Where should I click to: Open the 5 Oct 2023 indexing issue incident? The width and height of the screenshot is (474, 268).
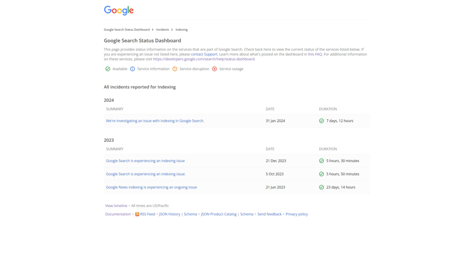[x=145, y=174]
